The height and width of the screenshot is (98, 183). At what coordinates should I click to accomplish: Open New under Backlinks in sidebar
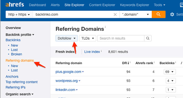[14, 45]
